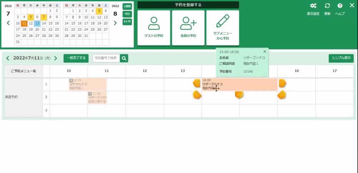Click the right arrow handle on row 1
Image resolution: width=358 pixels, height=173 pixels.
(283, 84)
